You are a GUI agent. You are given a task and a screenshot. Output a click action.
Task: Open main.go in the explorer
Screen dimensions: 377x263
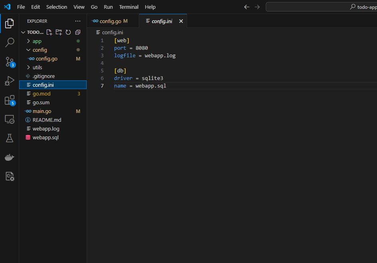[53, 111]
